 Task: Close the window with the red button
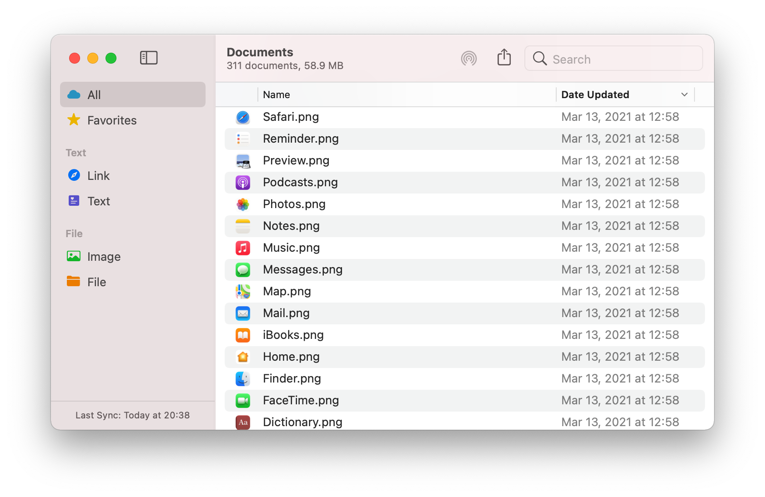click(75, 58)
